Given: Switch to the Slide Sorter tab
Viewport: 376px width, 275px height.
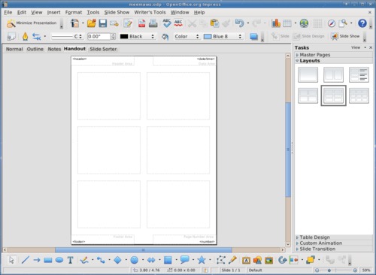Looking at the screenshot, I should [103, 49].
